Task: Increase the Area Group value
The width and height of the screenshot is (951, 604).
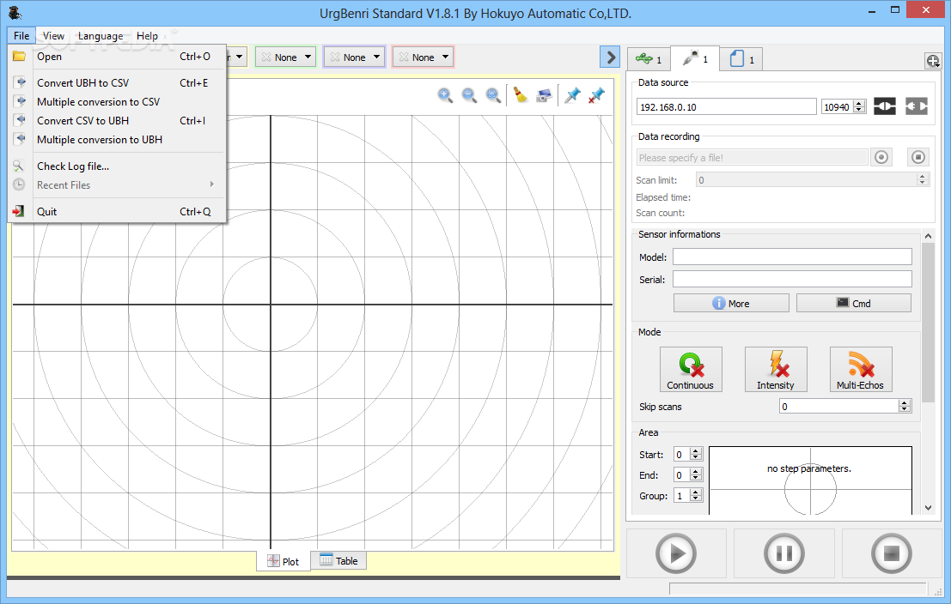Action: coord(696,492)
